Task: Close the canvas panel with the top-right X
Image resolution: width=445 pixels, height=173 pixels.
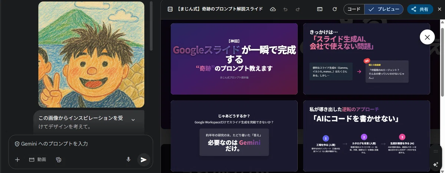Action: coord(439,9)
